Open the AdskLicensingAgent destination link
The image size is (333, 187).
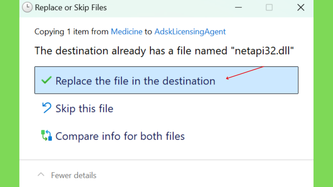pyautogui.click(x=190, y=31)
